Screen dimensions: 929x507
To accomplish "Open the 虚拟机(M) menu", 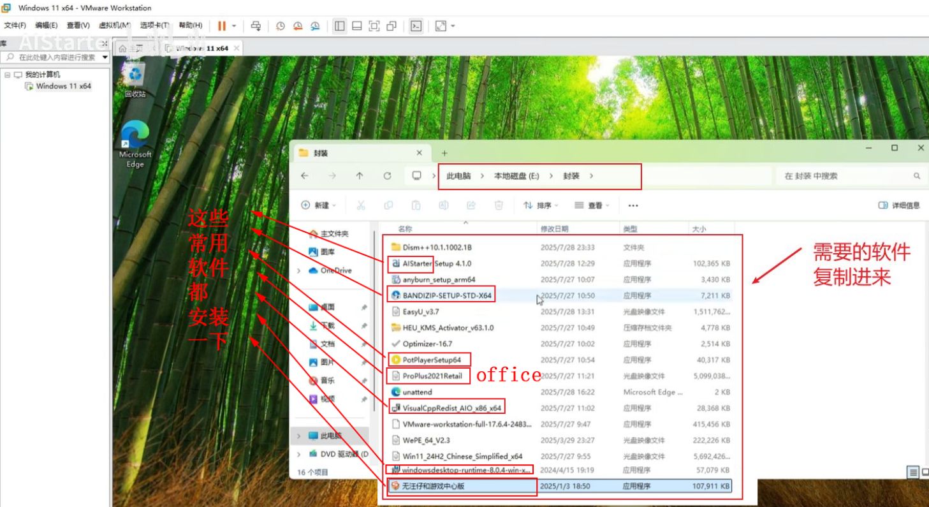I will click(x=115, y=26).
